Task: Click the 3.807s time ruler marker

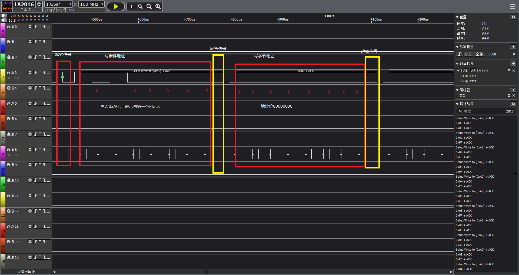Action: coord(329,16)
